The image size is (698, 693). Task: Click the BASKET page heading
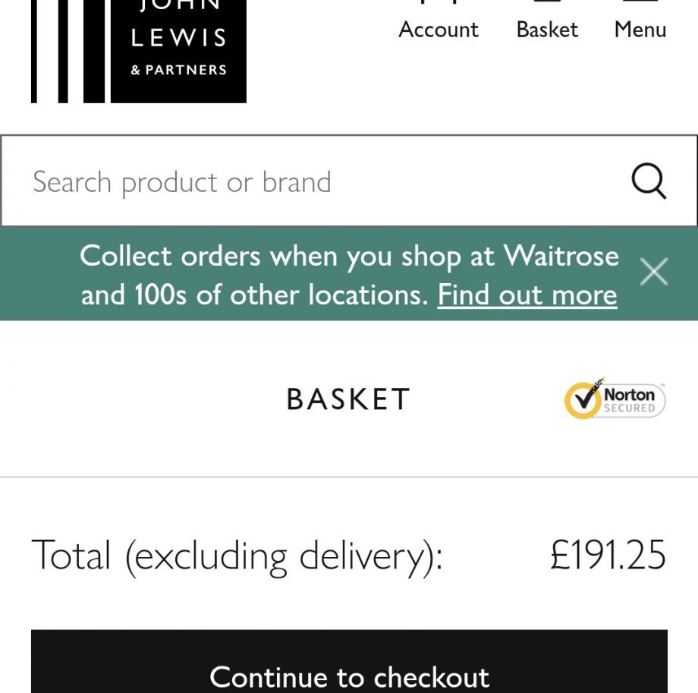click(348, 399)
